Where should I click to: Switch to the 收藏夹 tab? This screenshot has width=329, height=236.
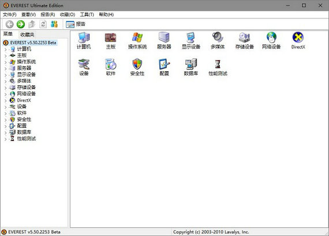[x=27, y=35]
